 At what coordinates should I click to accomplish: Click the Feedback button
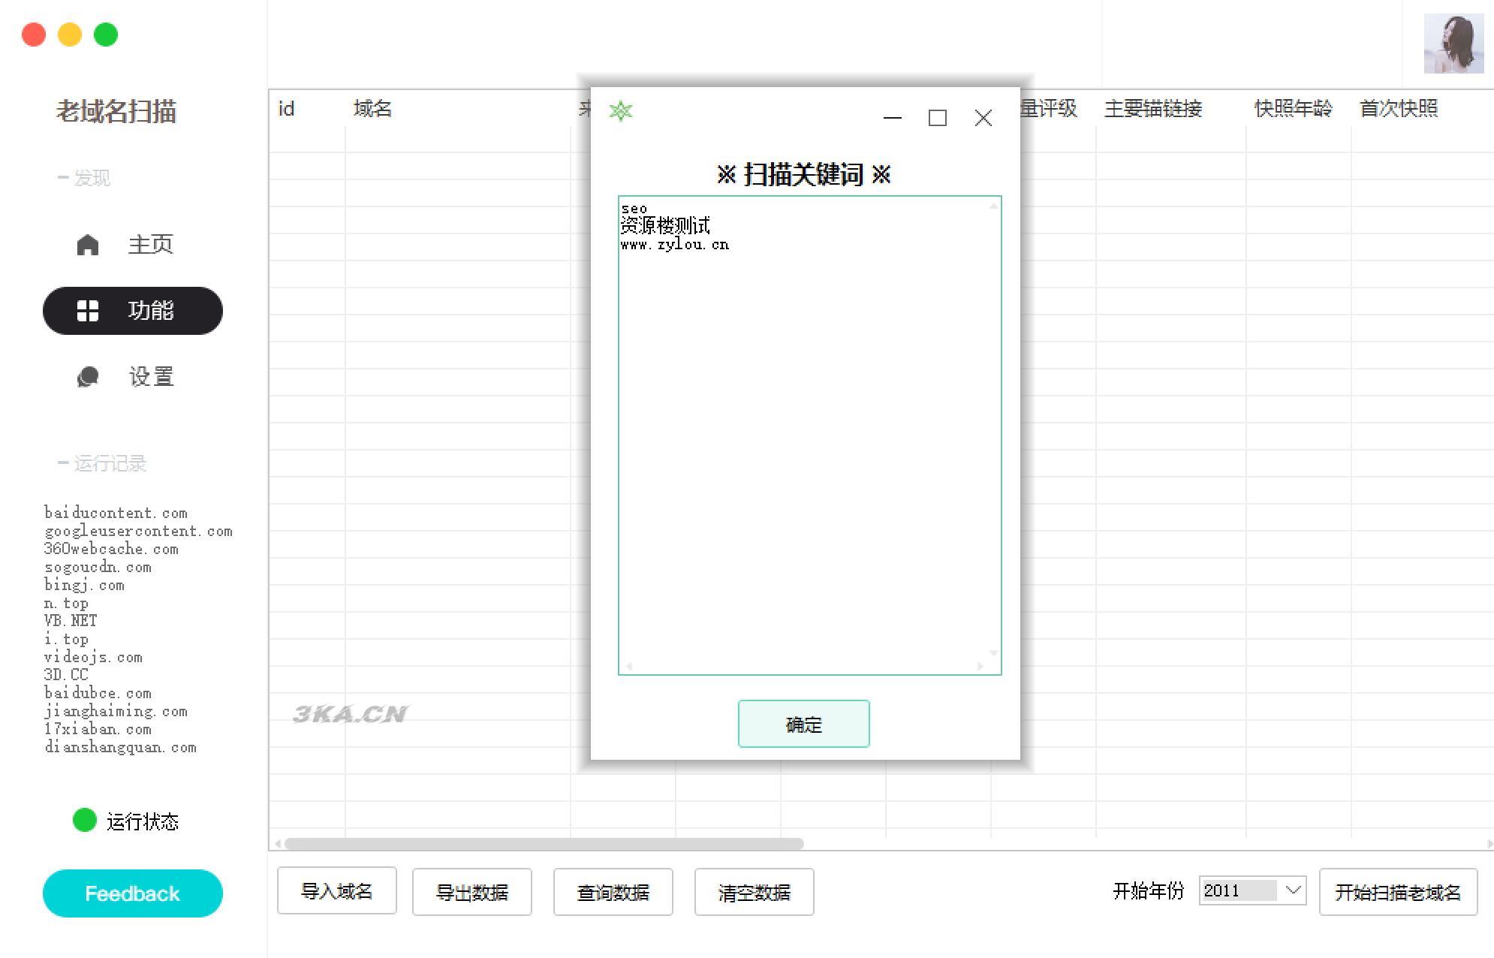coord(133,893)
